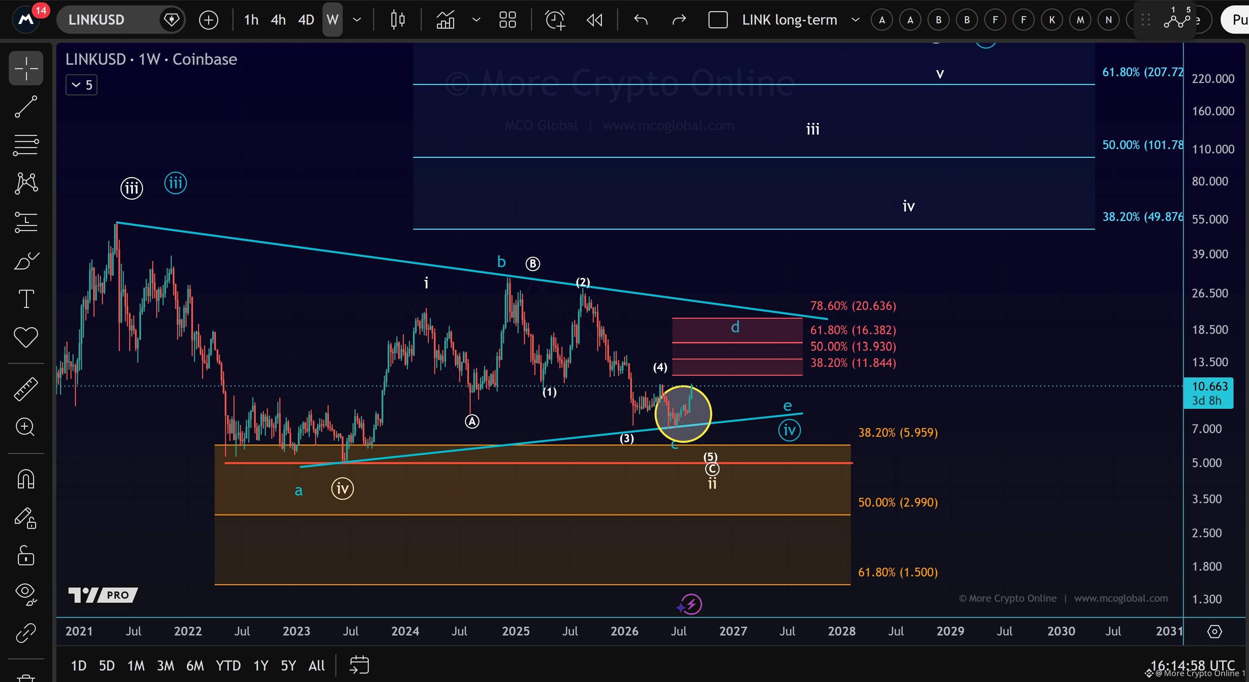The image size is (1249, 682).
Task: Select the W weekly timeframe
Action: pos(333,20)
